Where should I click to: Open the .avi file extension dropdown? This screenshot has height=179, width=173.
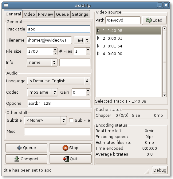pyautogui.click(x=82, y=40)
